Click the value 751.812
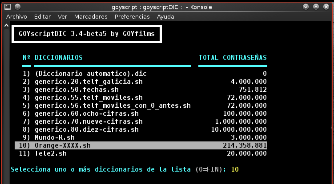The height and width of the screenshot is (184, 334). [253, 90]
